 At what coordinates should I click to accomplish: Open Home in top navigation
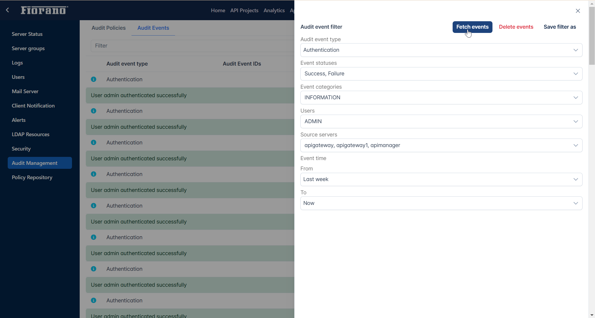tap(218, 10)
